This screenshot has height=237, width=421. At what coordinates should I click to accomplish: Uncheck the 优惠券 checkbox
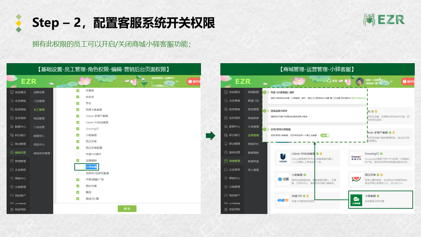coord(78,91)
